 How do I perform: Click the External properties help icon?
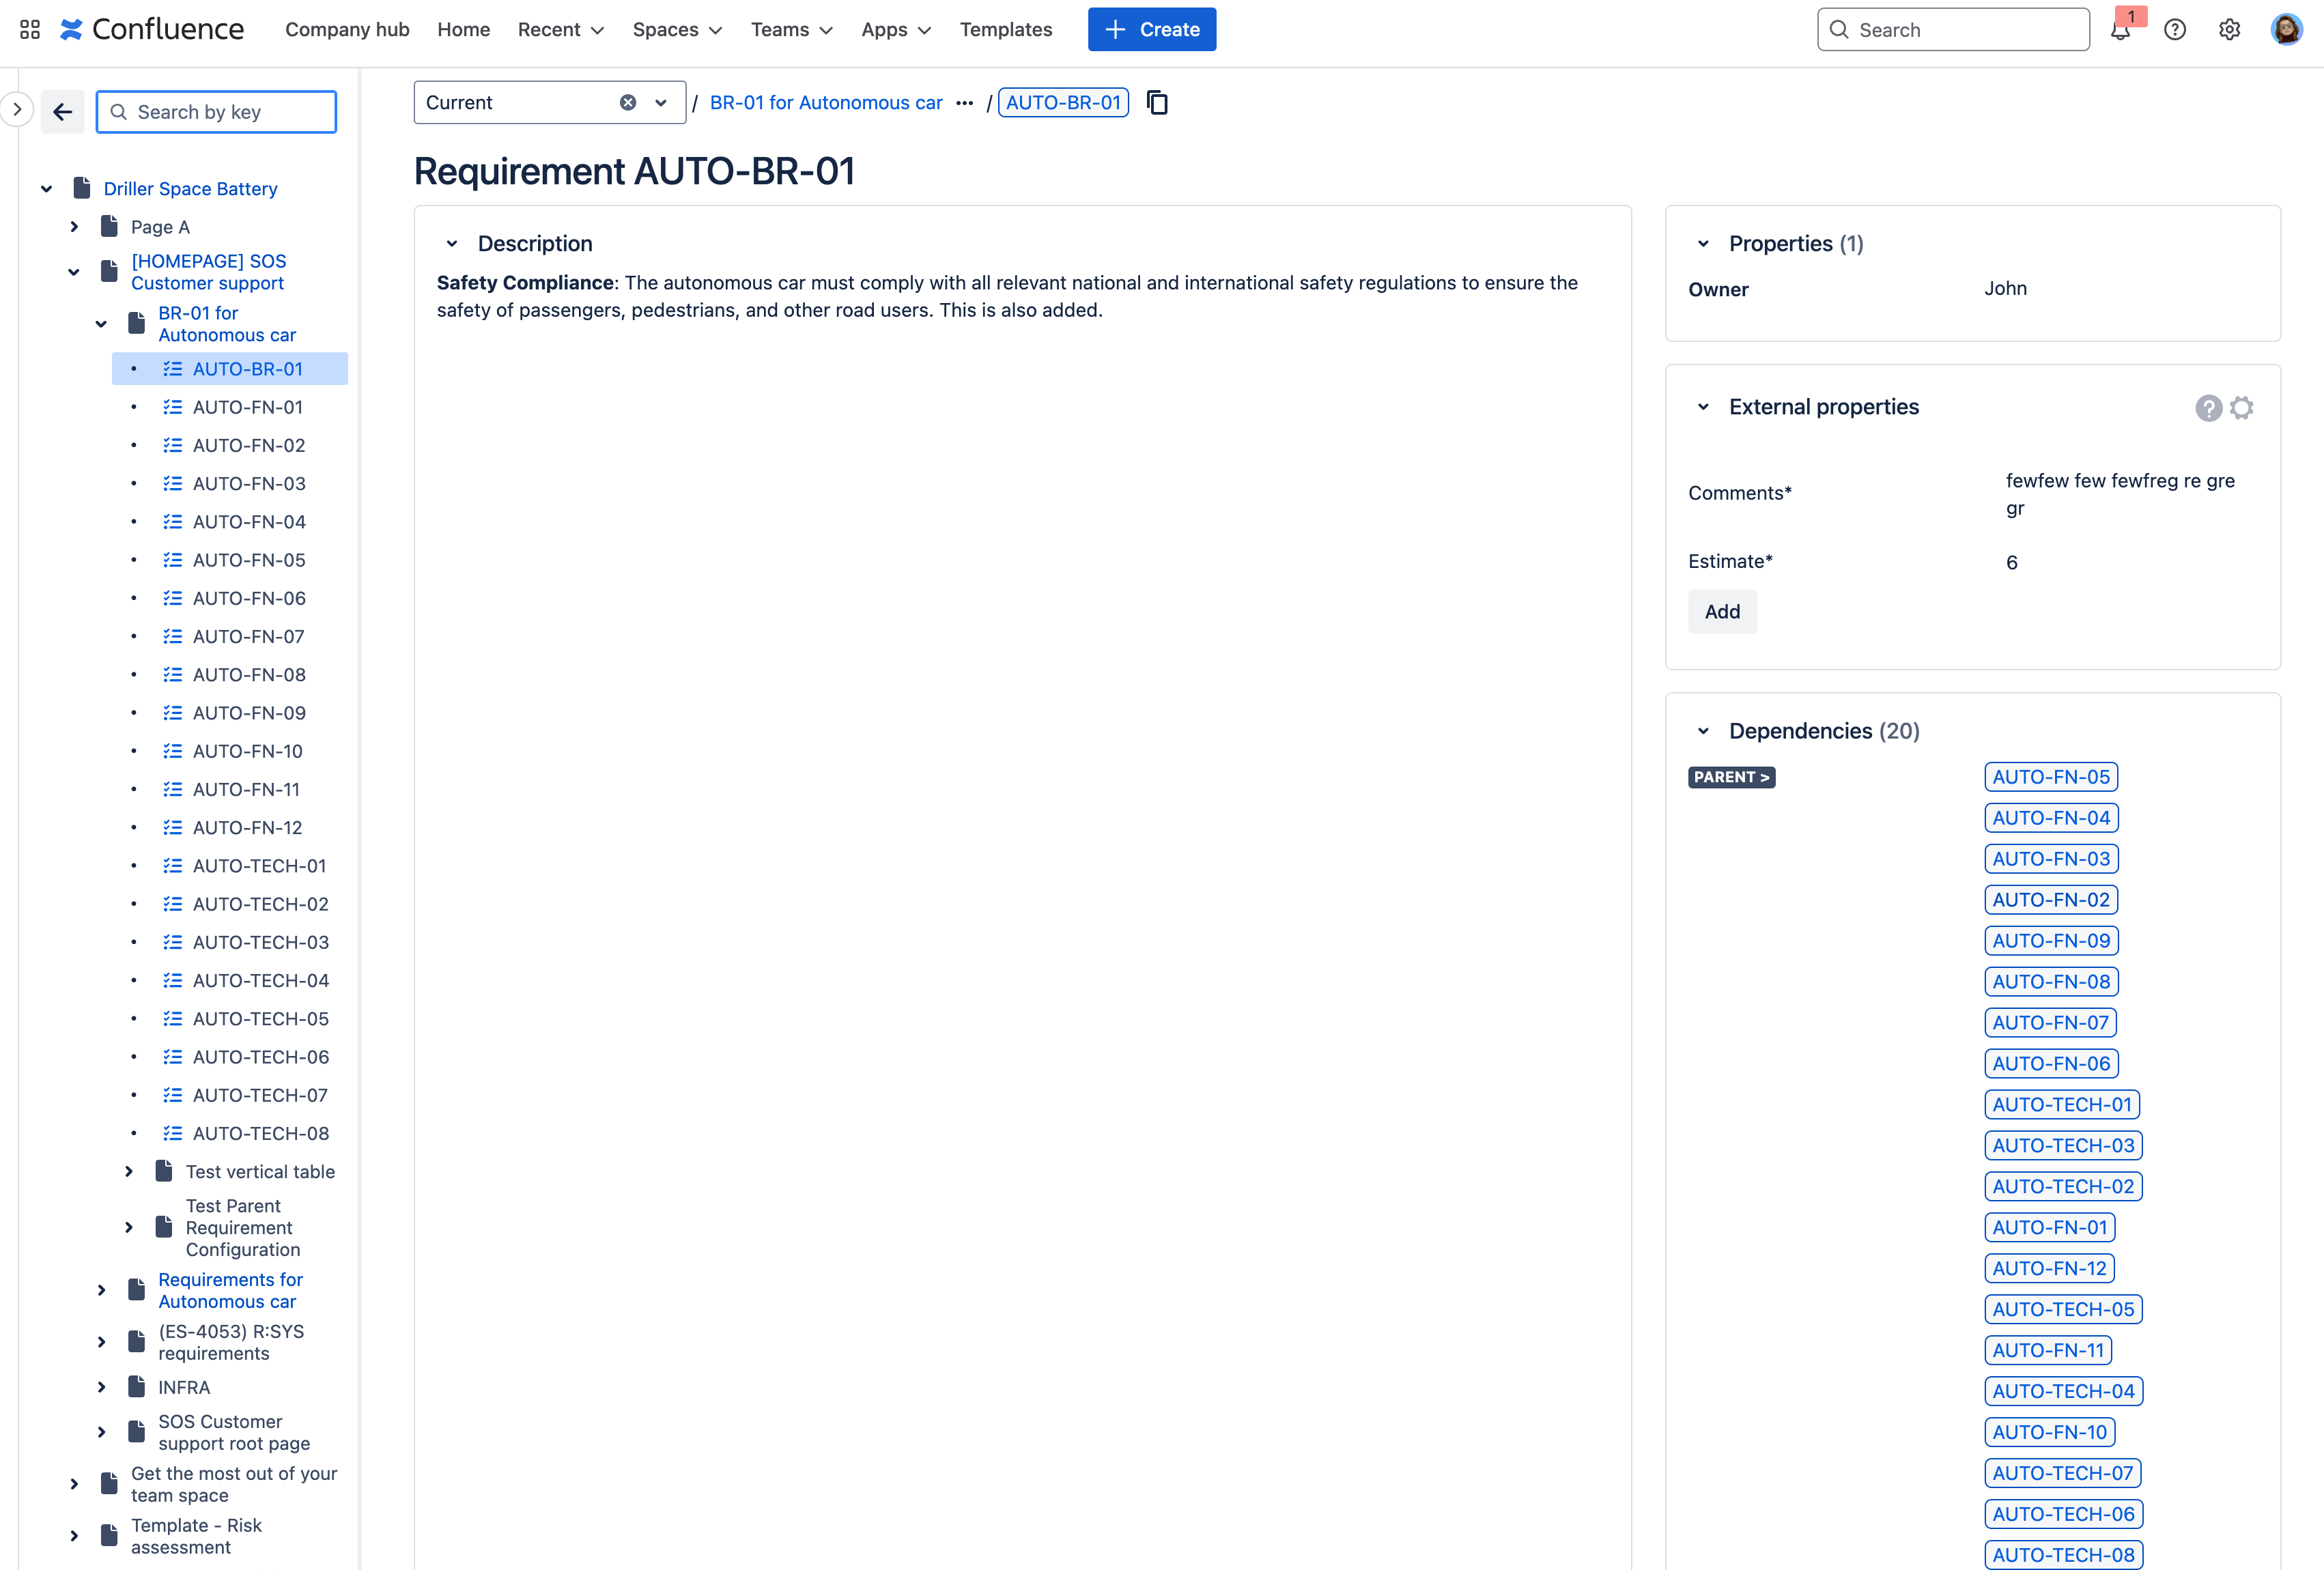[x=2208, y=408]
